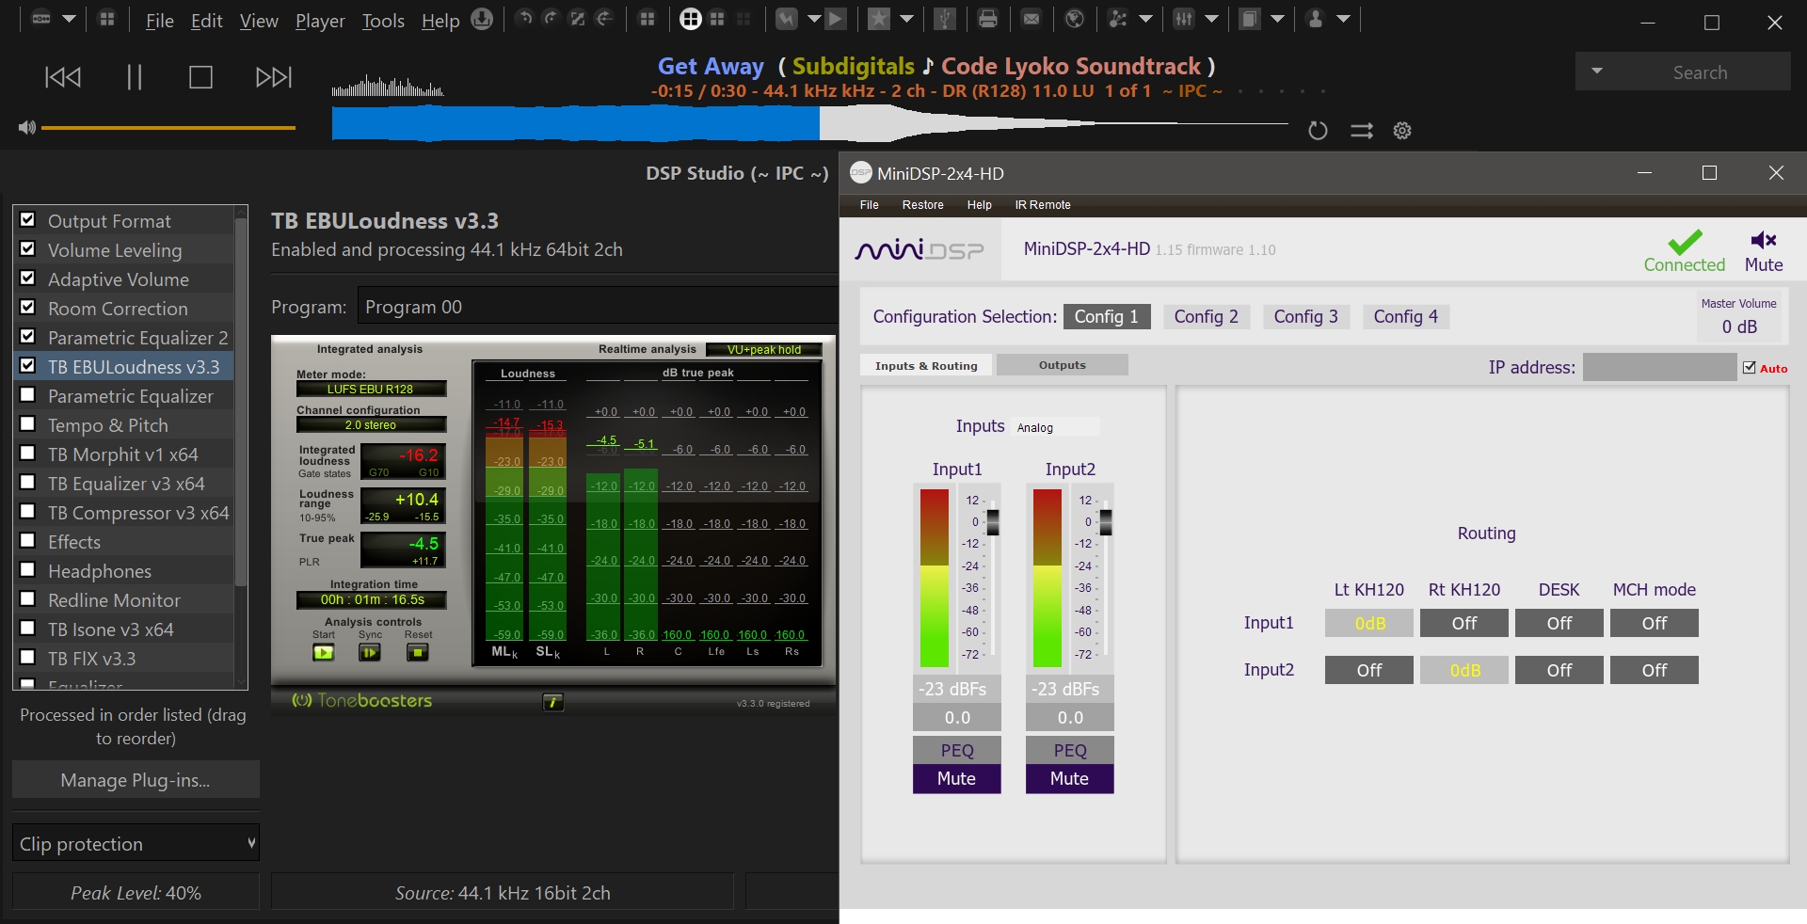Click the Manage Plug-ins button
Screen dimensions: 1807x924
coord(136,780)
